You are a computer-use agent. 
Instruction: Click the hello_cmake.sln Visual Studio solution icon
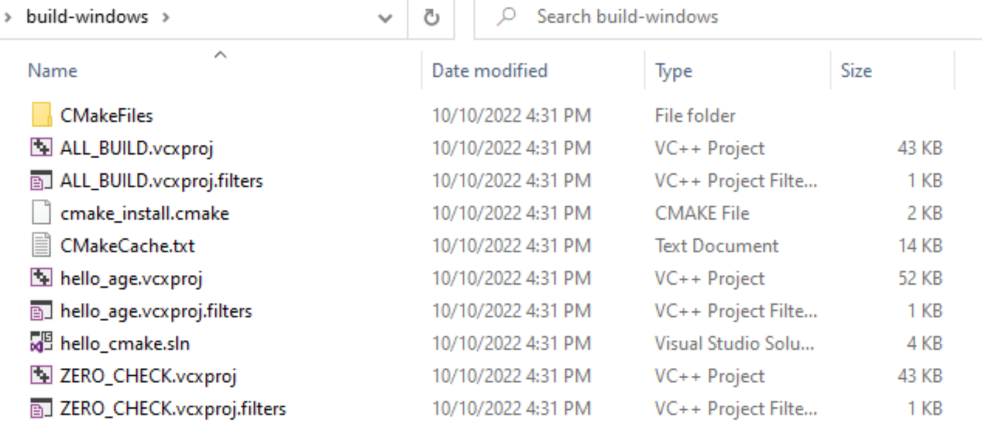coord(42,343)
